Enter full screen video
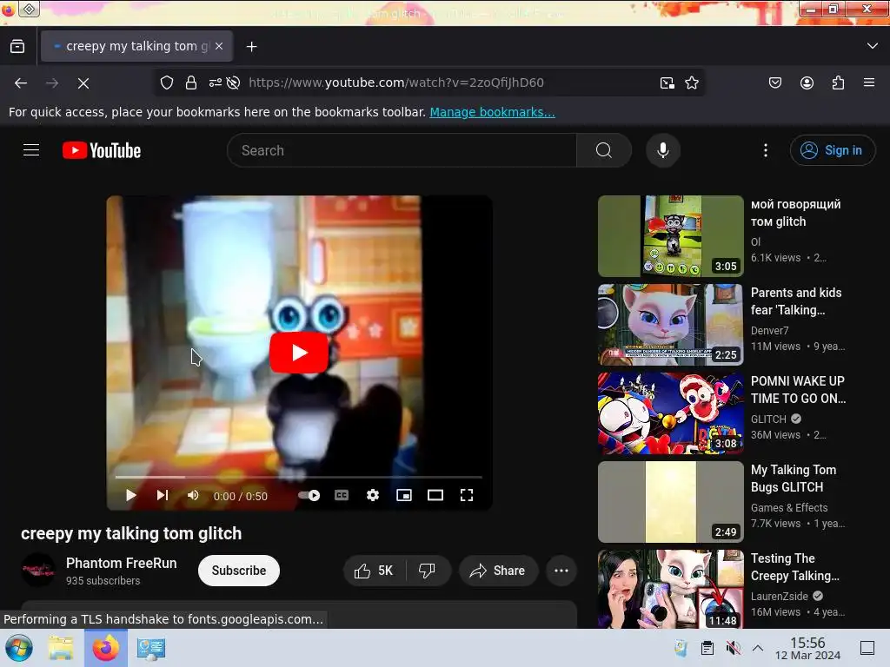 [467, 495]
